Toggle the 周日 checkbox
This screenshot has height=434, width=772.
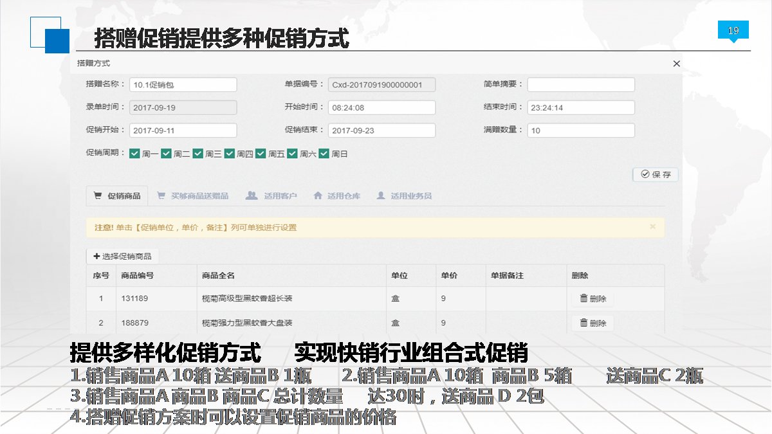[x=324, y=154]
